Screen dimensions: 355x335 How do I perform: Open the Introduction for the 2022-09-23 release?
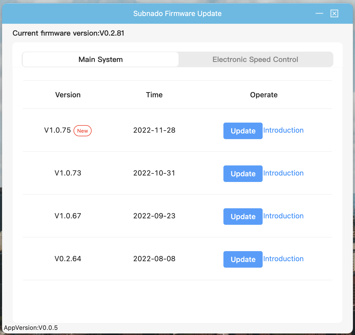pos(283,216)
